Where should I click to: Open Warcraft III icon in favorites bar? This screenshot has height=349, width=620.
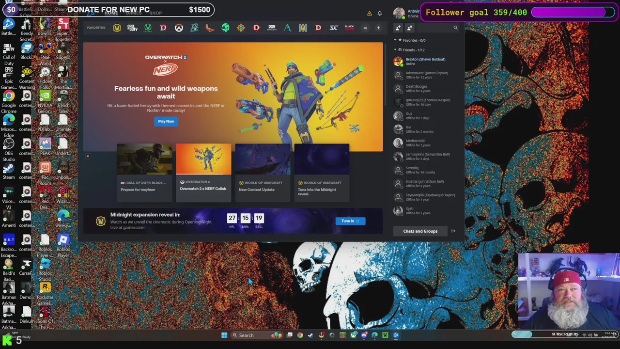(x=303, y=28)
